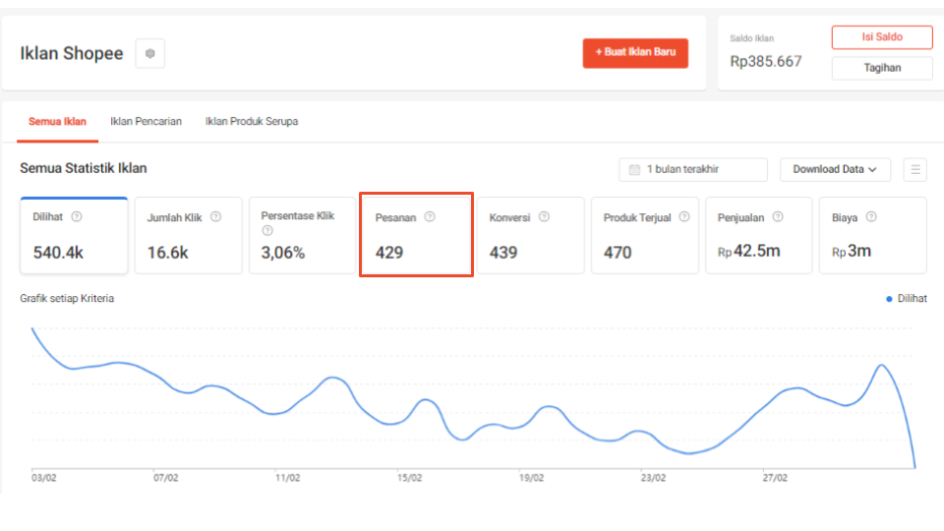Open the 1 bulan terakhir date selector
This screenshot has height=531, width=944.
click(x=693, y=170)
